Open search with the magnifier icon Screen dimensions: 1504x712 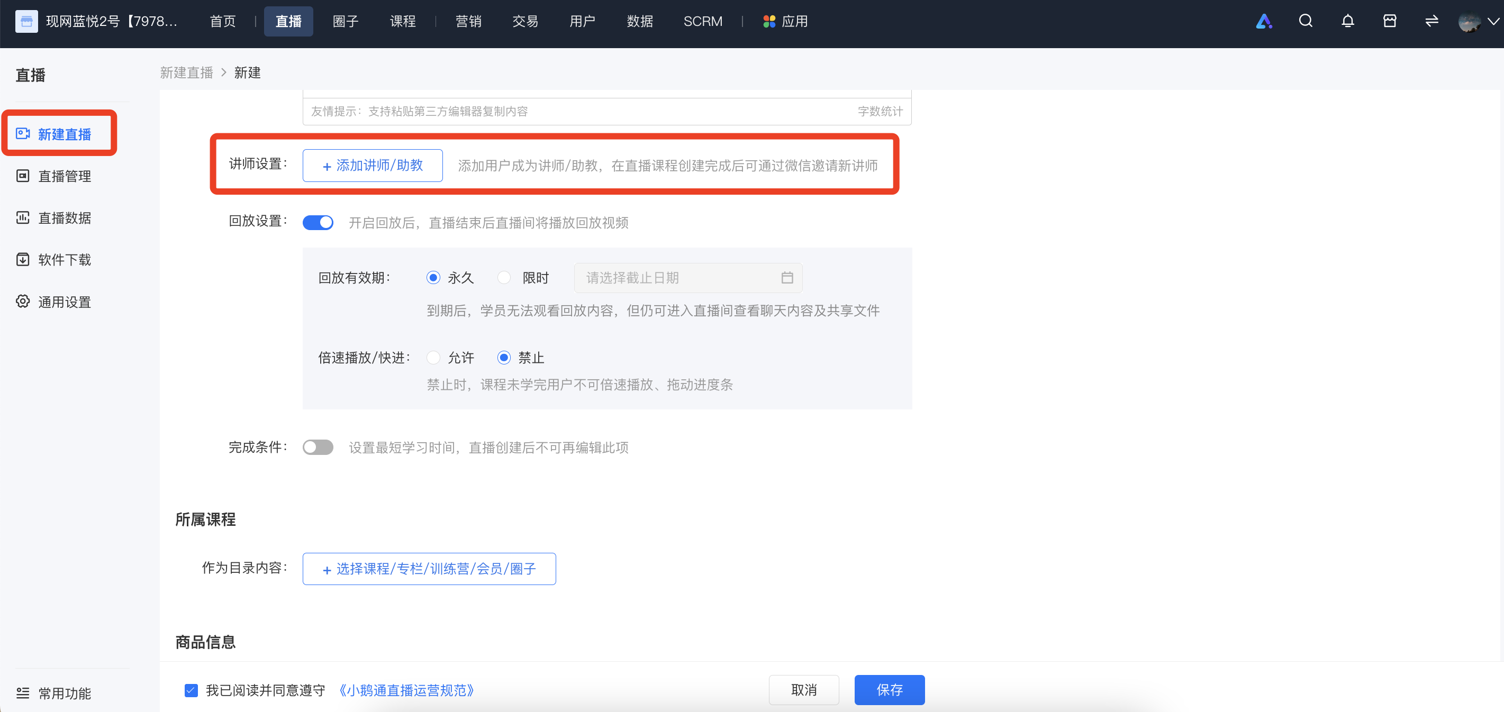[1306, 22]
